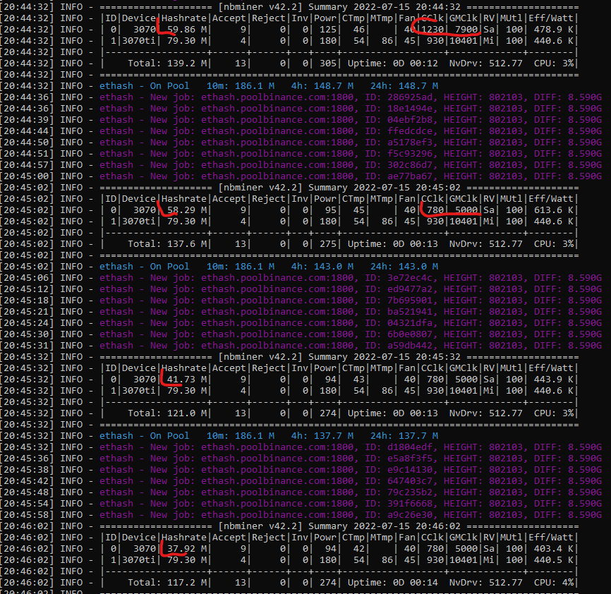Viewport: 611px width, 594px height.
Task: Select Total: 137.6 M text
Action: [167, 244]
